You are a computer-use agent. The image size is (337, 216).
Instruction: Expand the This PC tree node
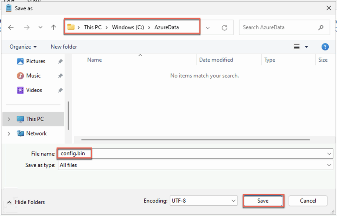click(9, 119)
